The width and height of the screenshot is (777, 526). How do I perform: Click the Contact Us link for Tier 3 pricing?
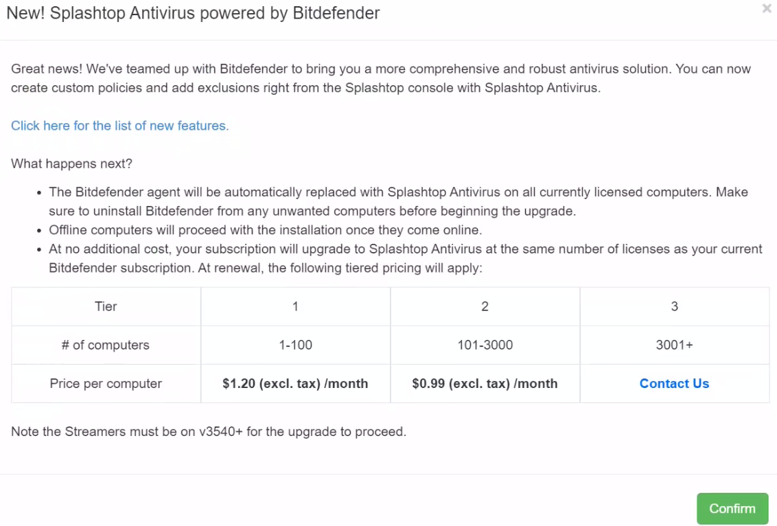tap(674, 383)
